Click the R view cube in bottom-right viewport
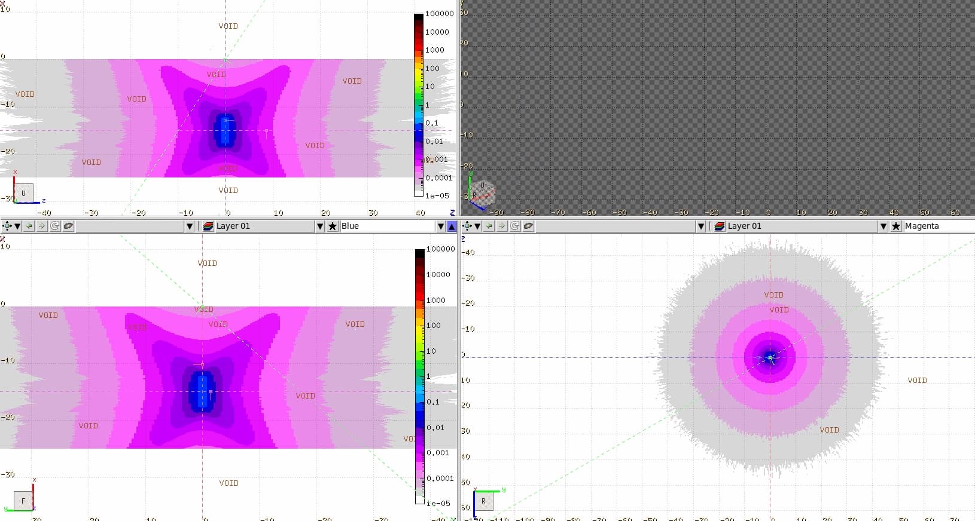This screenshot has width=975, height=521. [x=483, y=501]
